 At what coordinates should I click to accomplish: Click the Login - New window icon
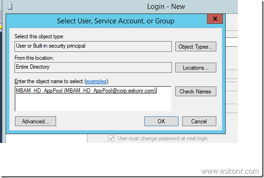pyautogui.click(x=10, y=7)
